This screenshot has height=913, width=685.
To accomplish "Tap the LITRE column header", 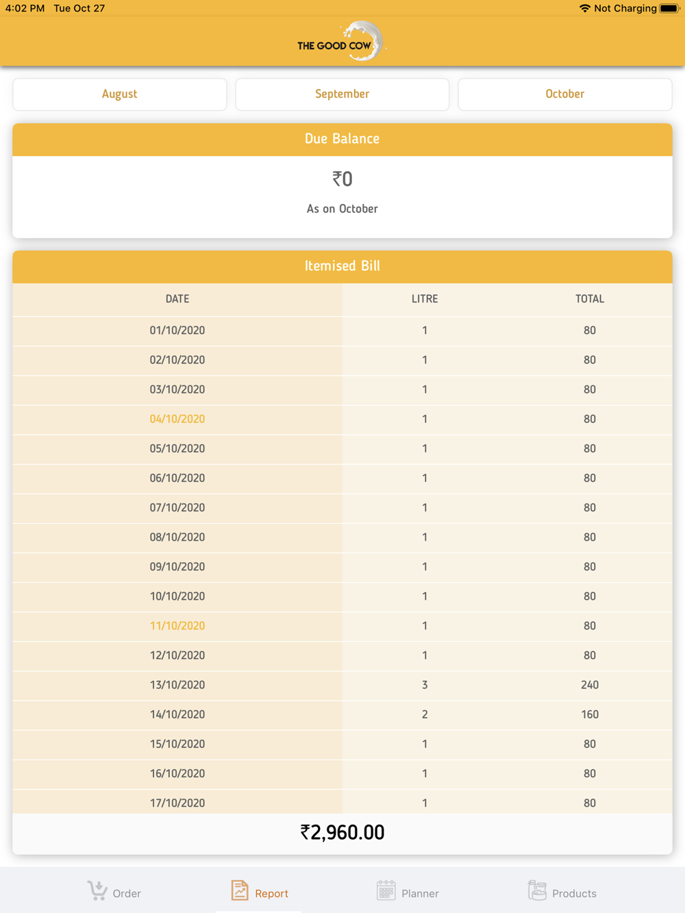I will point(425,299).
